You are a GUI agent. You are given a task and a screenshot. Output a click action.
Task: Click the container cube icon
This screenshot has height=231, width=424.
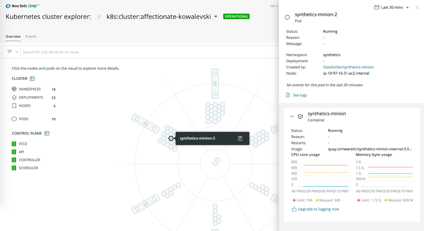click(300, 116)
